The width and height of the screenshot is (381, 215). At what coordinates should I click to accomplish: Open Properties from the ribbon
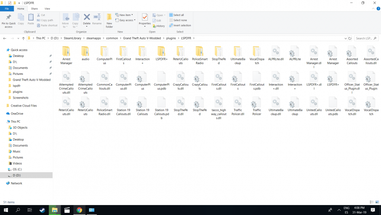[145, 19]
